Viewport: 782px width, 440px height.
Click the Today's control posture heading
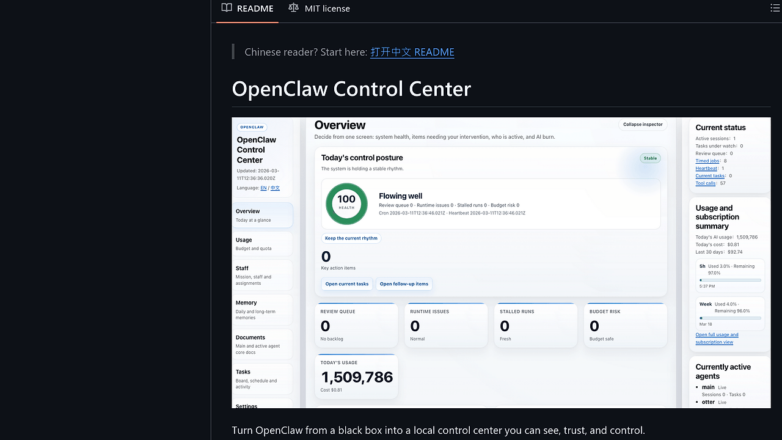point(362,158)
